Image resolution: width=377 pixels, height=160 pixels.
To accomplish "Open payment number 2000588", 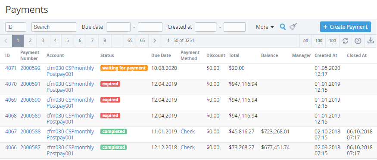I will (31, 132).
